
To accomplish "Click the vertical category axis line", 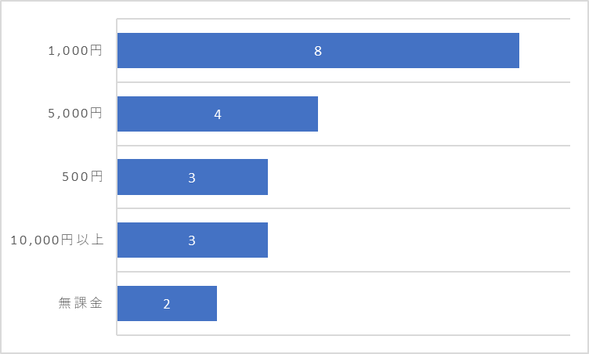I will (117, 177).
